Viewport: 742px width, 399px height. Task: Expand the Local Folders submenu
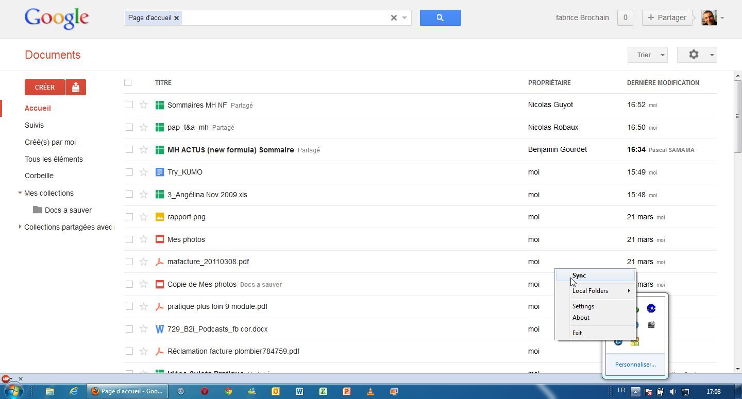595,291
